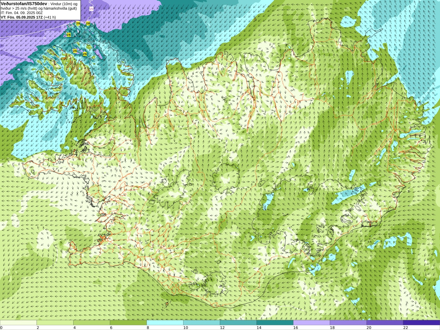Click the yellow 29 gust label
This screenshot has width=440, height=330.
point(78,23)
